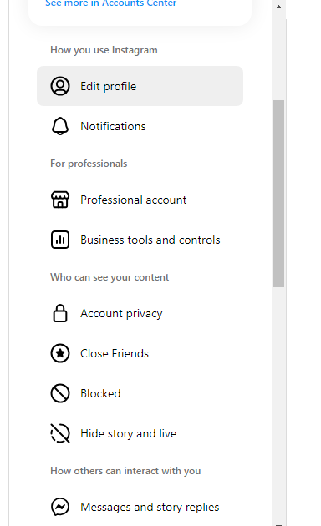Open Messages and story replies

click(x=140, y=507)
